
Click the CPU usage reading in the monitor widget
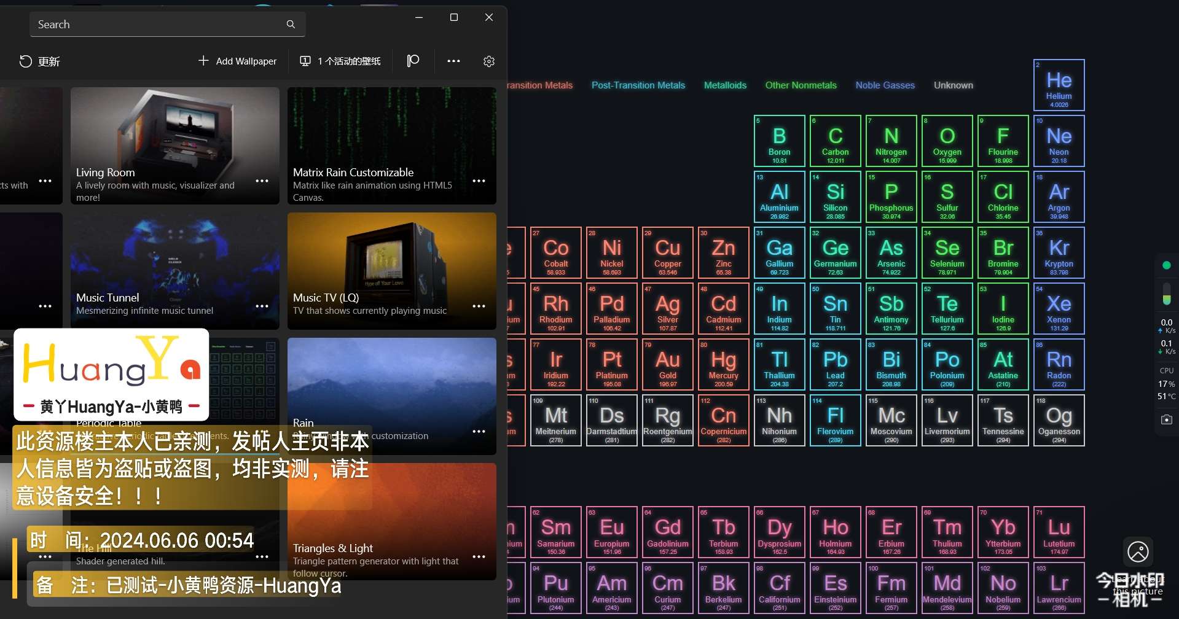[1167, 384]
